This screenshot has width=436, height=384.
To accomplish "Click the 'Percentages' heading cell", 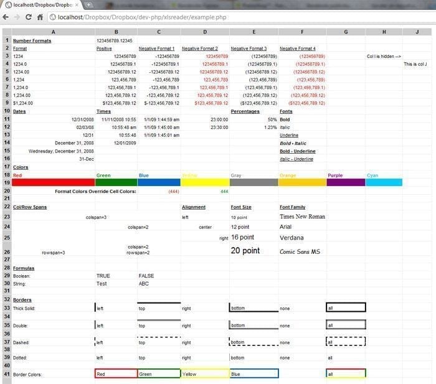I will click(245, 111).
